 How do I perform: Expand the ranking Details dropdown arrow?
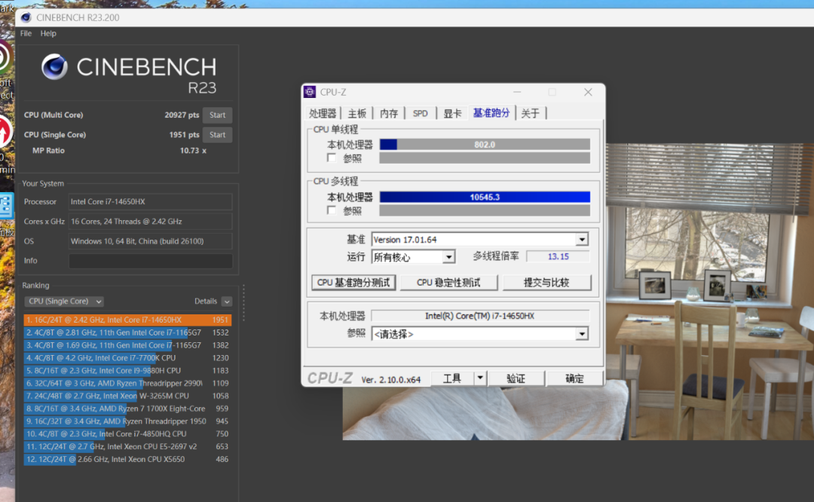coord(226,301)
